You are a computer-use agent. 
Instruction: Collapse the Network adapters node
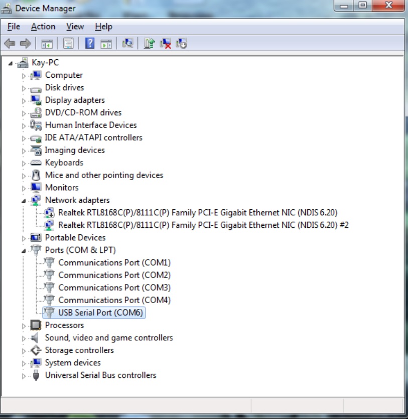(24, 200)
